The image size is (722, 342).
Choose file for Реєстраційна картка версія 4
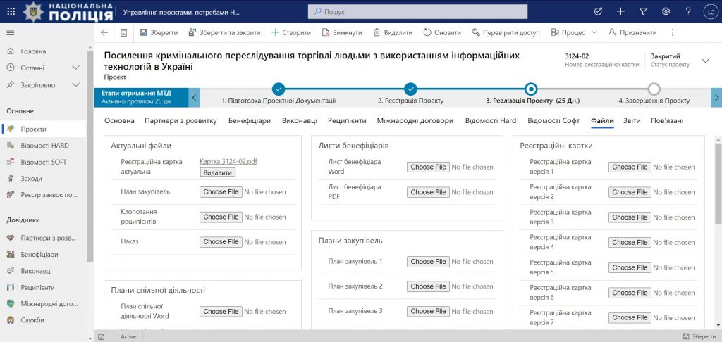(x=630, y=242)
